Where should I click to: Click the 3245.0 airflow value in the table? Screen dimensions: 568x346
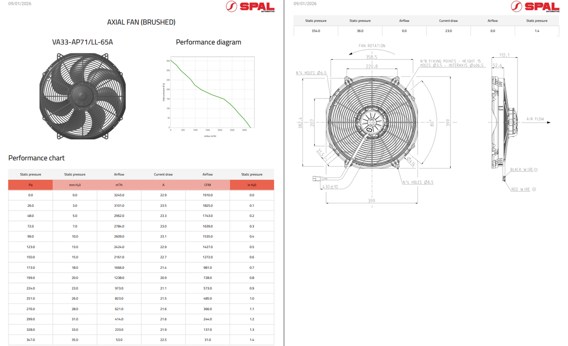pos(119,195)
